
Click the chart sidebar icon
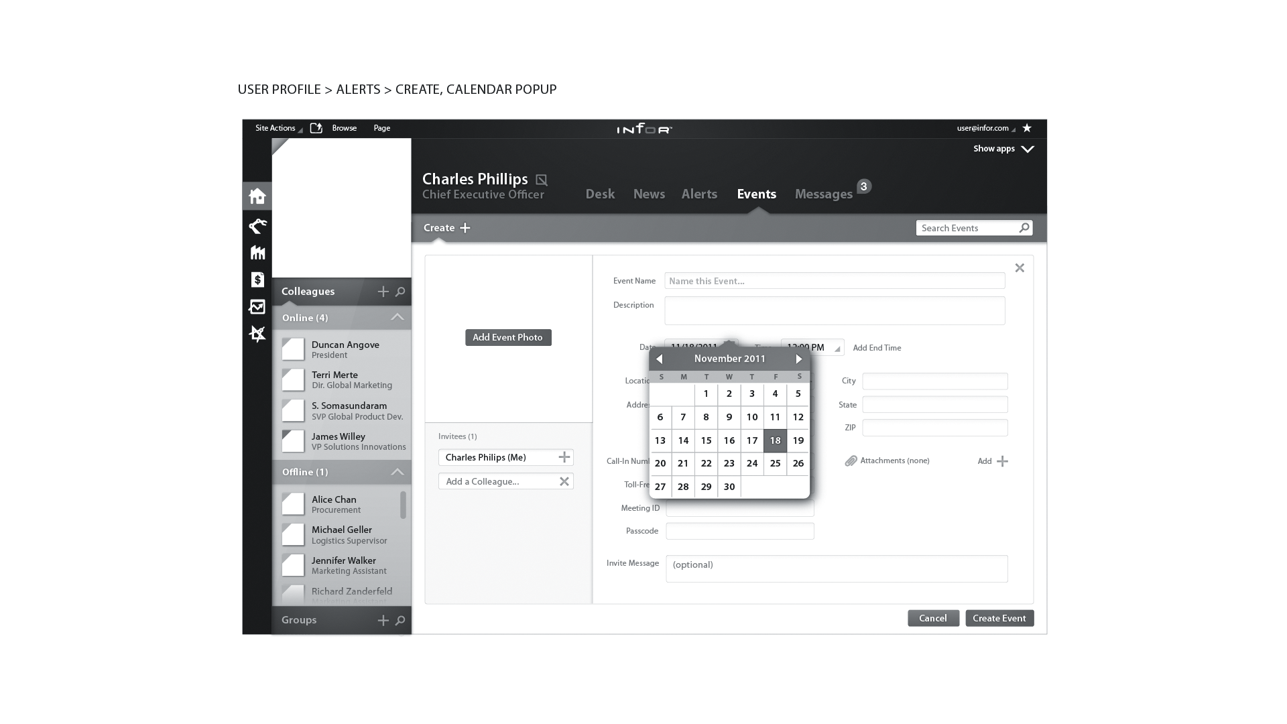click(257, 307)
